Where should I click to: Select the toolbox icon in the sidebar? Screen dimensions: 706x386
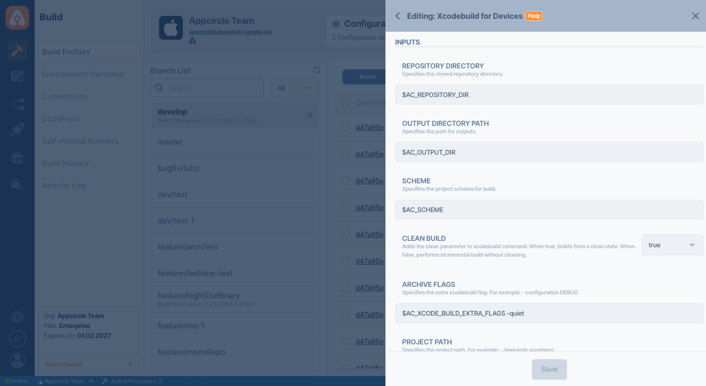(17, 158)
